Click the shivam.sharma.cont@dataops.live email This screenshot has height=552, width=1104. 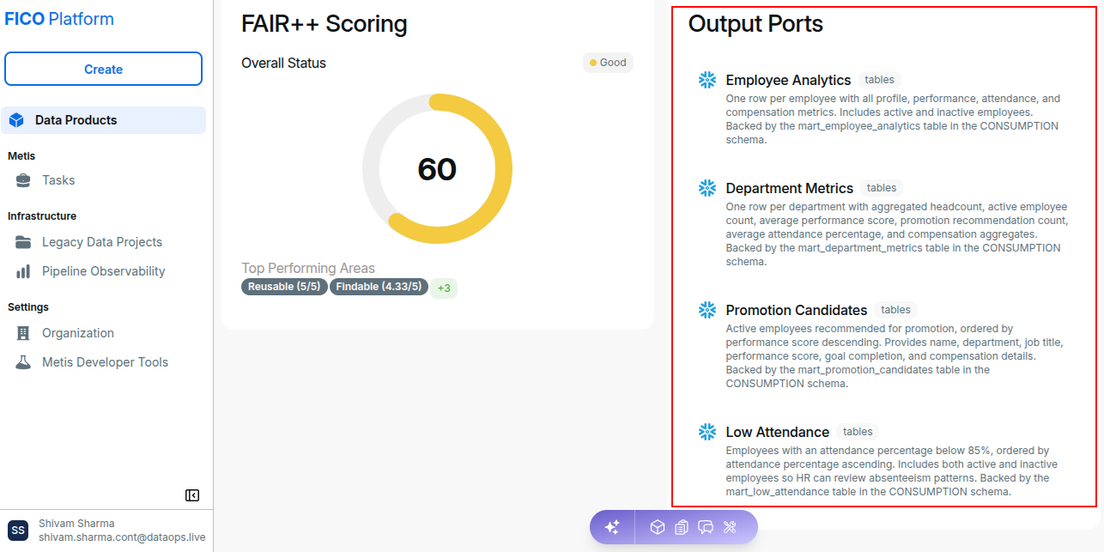(x=122, y=537)
